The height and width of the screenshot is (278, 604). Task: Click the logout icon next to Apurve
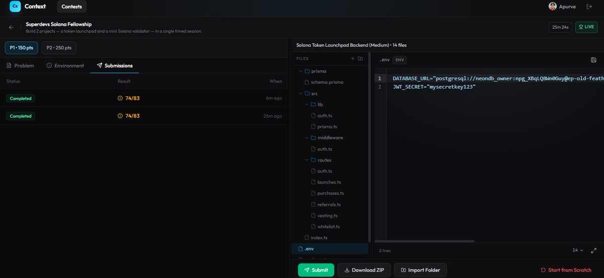(589, 7)
